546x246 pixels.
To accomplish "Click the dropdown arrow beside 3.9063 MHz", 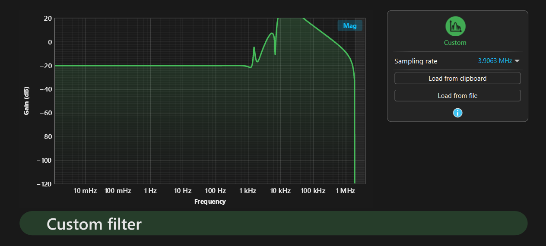I will [x=517, y=61].
